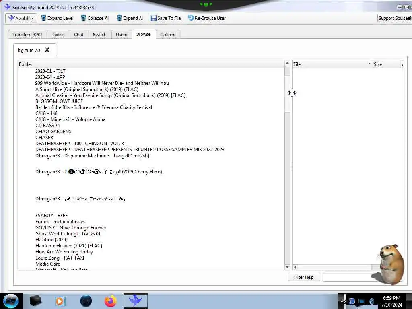Select the Media Core folder
This screenshot has width=412, height=309.
click(48, 264)
